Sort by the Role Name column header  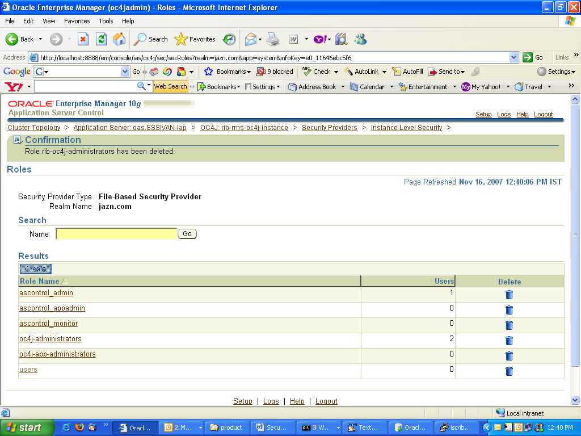pyautogui.click(x=39, y=282)
